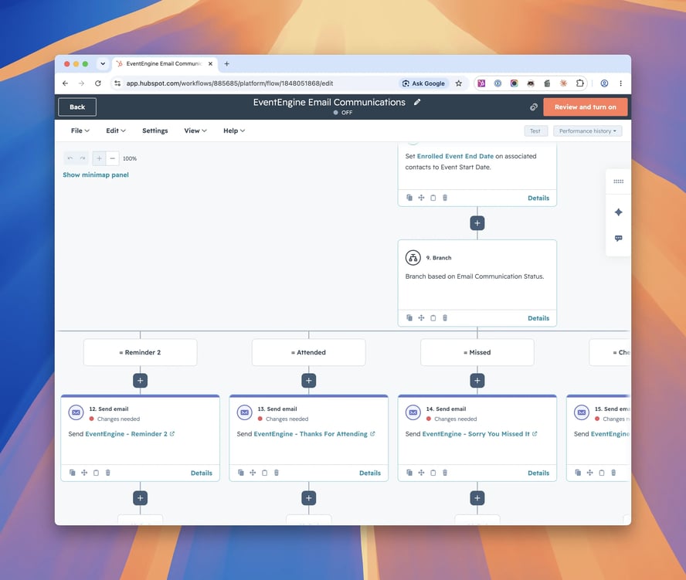Open Details of 13. Send email

click(370, 473)
